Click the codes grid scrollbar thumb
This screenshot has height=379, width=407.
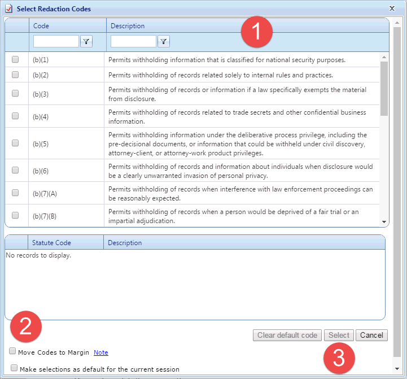(384, 89)
